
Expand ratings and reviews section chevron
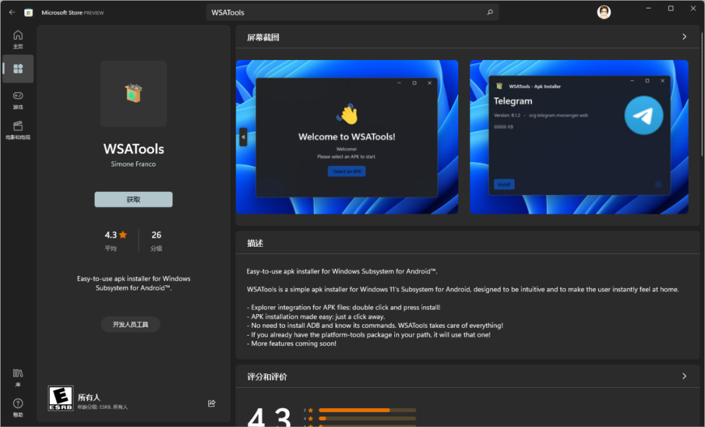coord(684,377)
